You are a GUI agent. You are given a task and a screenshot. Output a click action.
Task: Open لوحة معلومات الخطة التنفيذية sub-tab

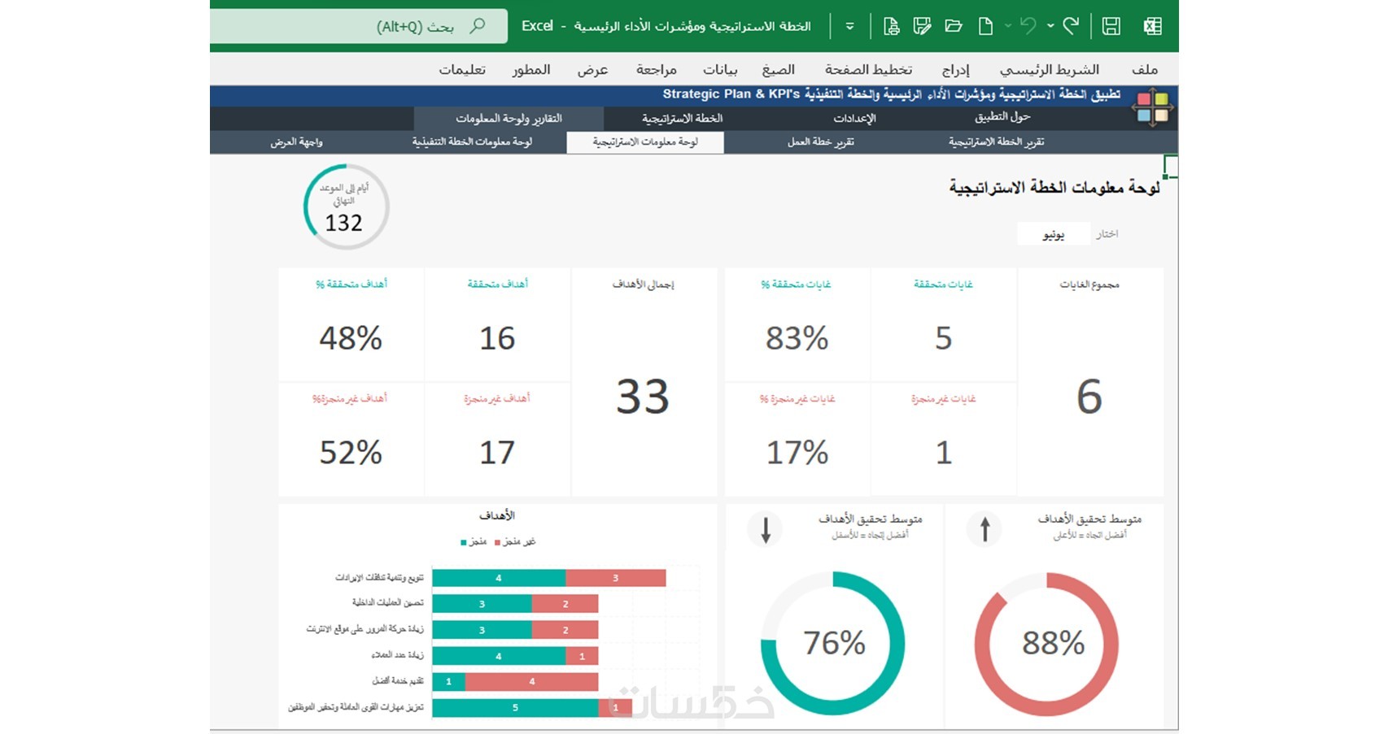[x=472, y=142]
